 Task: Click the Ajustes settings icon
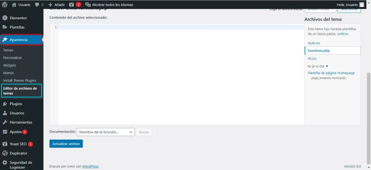(x=5, y=132)
